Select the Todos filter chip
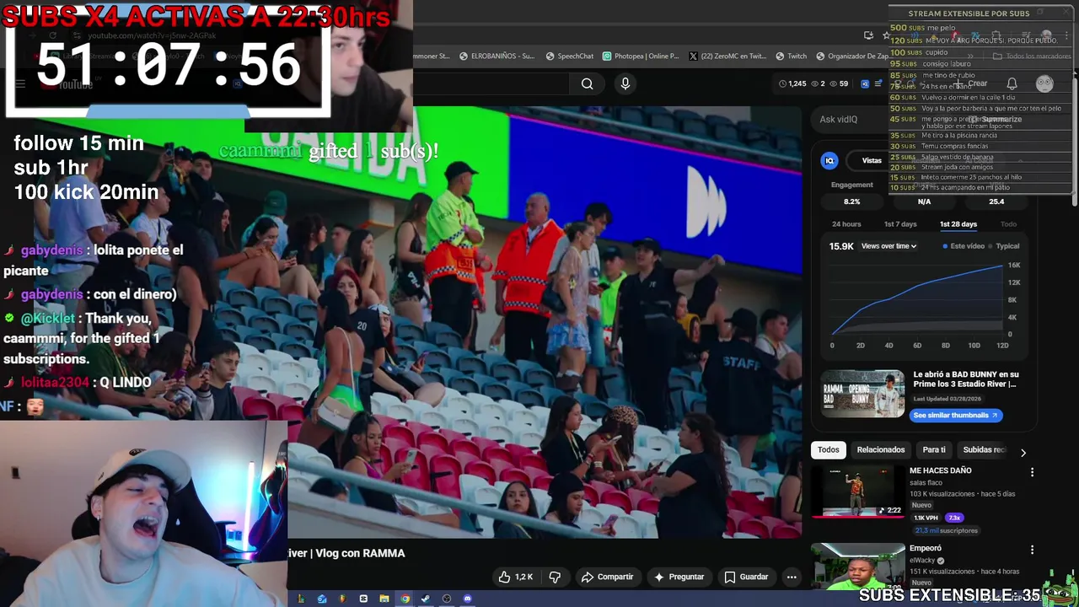1079x607 pixels. 829,450
